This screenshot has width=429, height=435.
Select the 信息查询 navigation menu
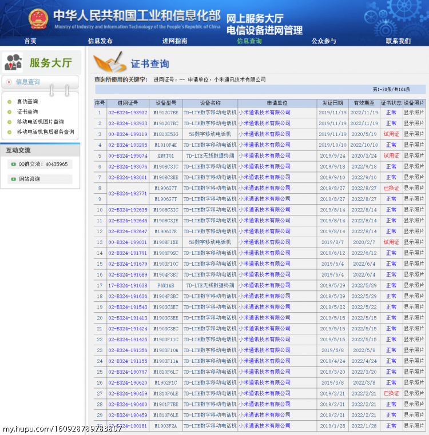[249, 41]
